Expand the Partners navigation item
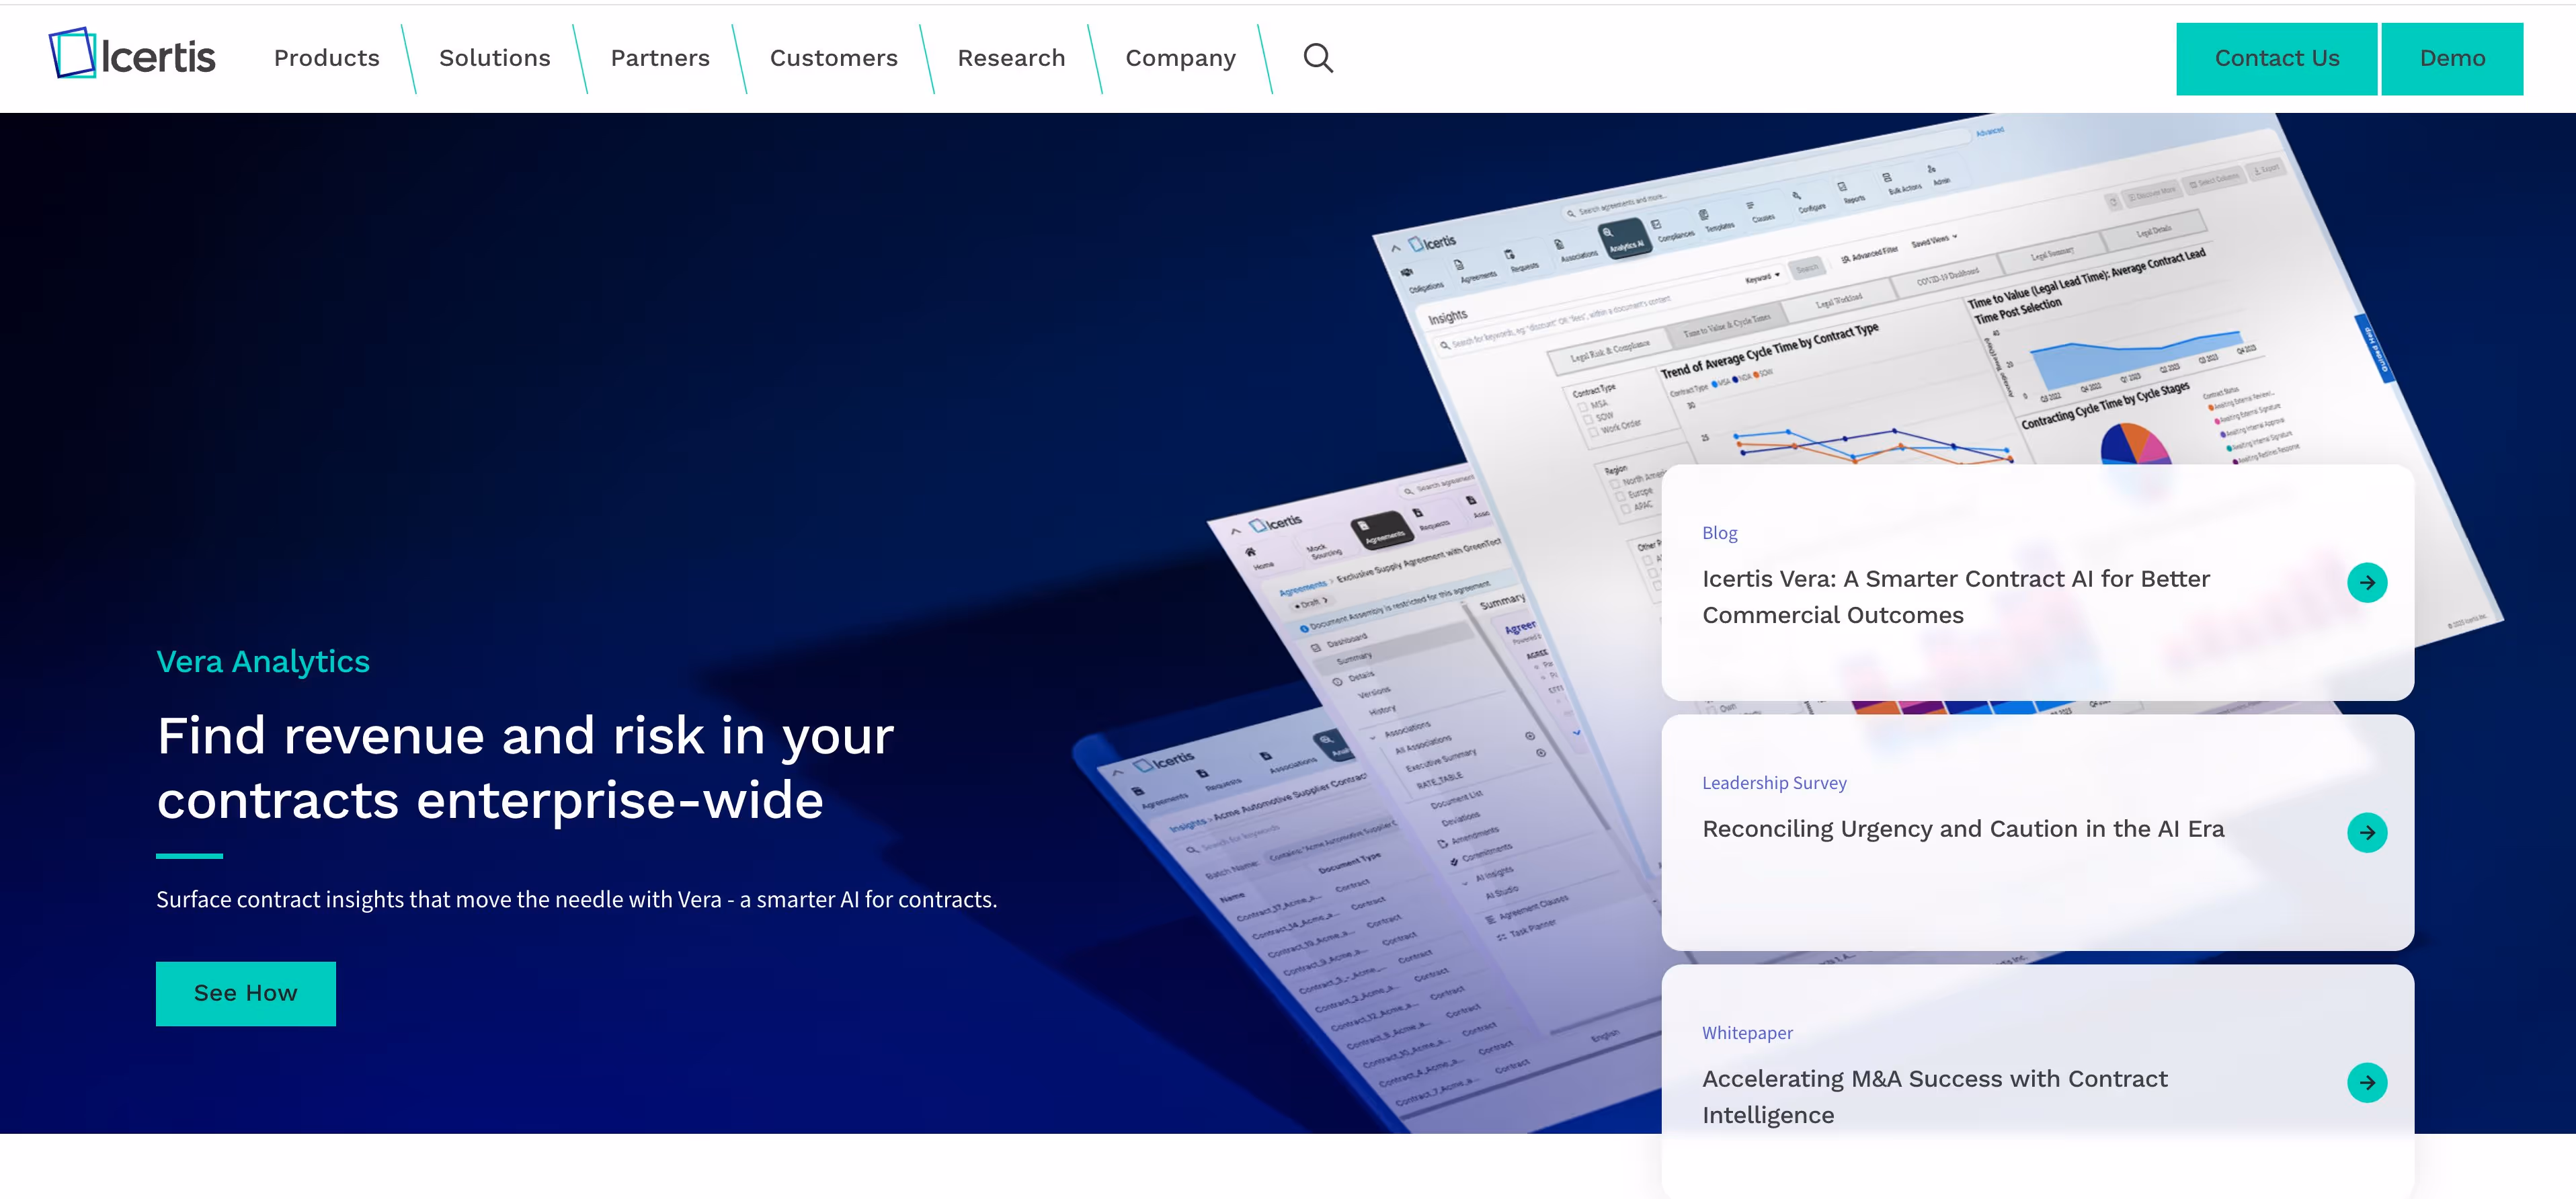 (x=660, y=58)
